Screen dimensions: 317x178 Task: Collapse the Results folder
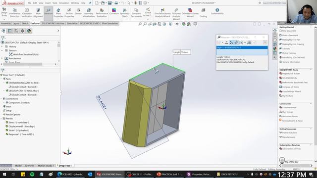coord(1,119)
